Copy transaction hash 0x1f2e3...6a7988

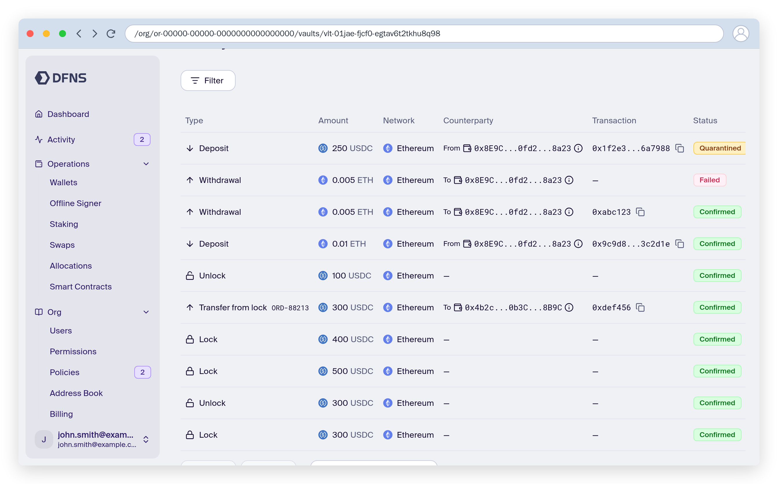click(679, 148)
